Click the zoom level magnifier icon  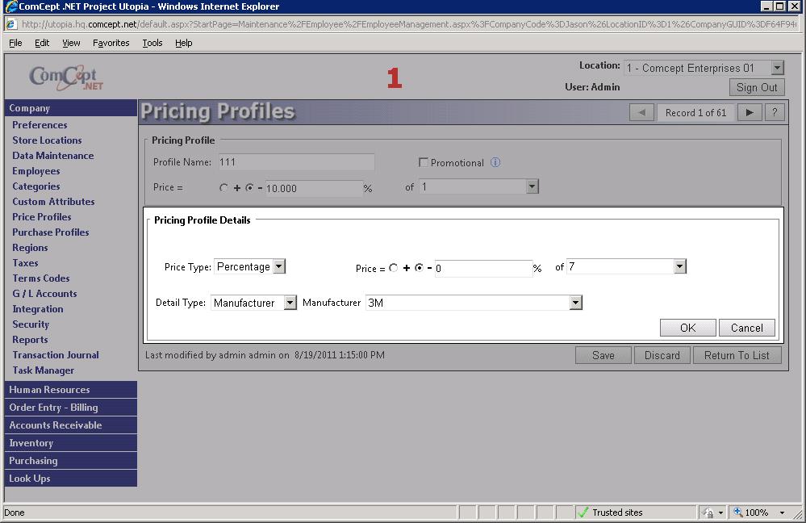(737, 513)
